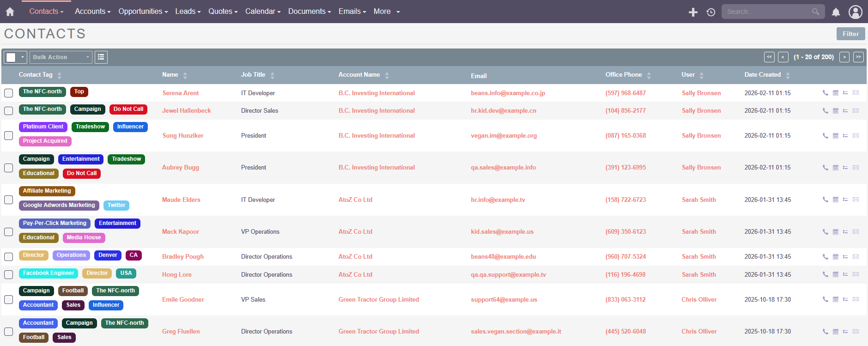Create a task for Aubrey Bugg

click(x=845, y=168)
